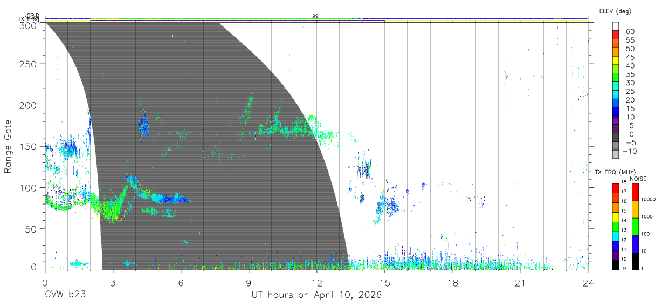Image resolution: width=662 pixels, height=306 pixels.
Task: Select the cyan ELEV segment between 20 and 25
Action: [616, 96]
